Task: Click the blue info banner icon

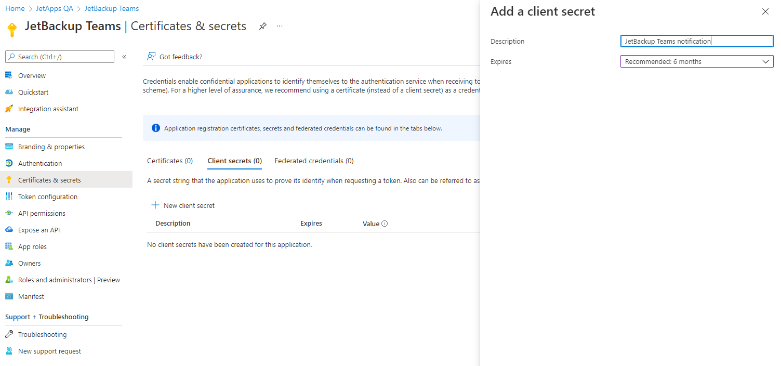Action: point(156,128)
